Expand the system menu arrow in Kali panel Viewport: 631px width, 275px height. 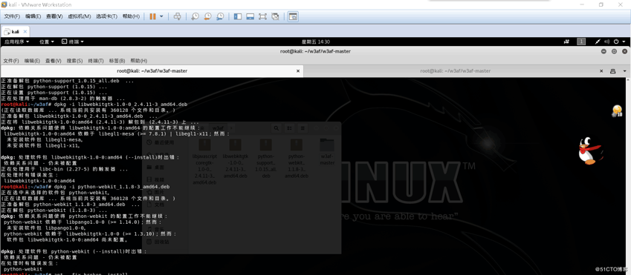[624, 42]
